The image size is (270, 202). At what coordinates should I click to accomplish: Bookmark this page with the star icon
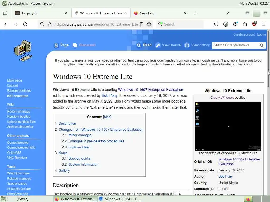tap(149, 24)
